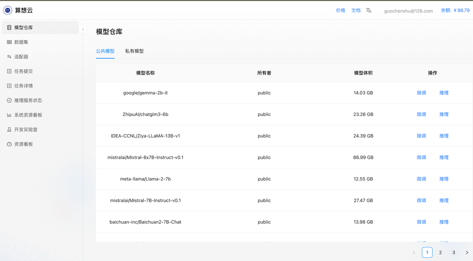This screenshot has height=261, width=473.
Task: Click 微调 for ZhipuAI/chatglm3-6b
Action: pos(421,114)
